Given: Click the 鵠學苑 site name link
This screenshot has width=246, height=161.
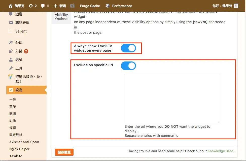Looking at the screenshot, I should [x=19, y=6].
